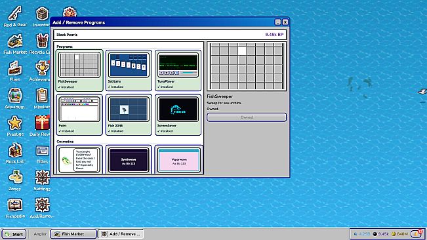The width and height of the screenshot is (427, 240).
Task: Click the Black Pearls label
Action: coord(67,35)
